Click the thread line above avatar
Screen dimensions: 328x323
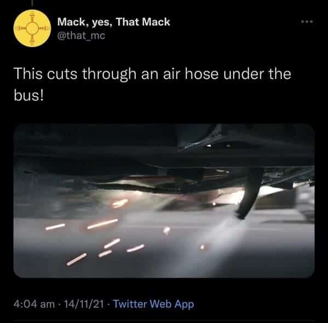coord(32,3)
